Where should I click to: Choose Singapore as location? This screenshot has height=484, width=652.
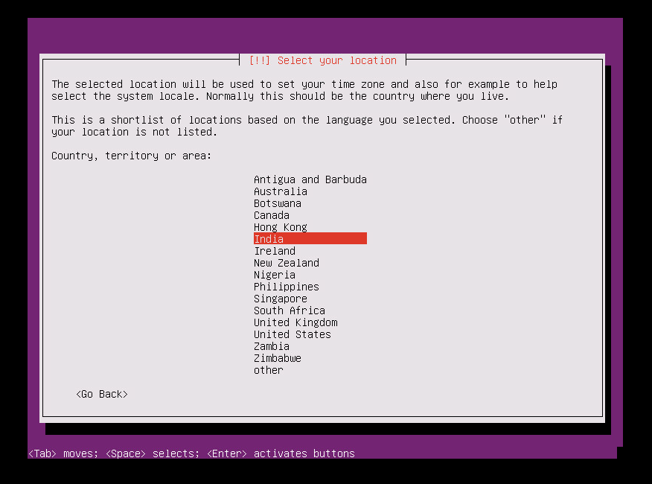coord(281,299)
